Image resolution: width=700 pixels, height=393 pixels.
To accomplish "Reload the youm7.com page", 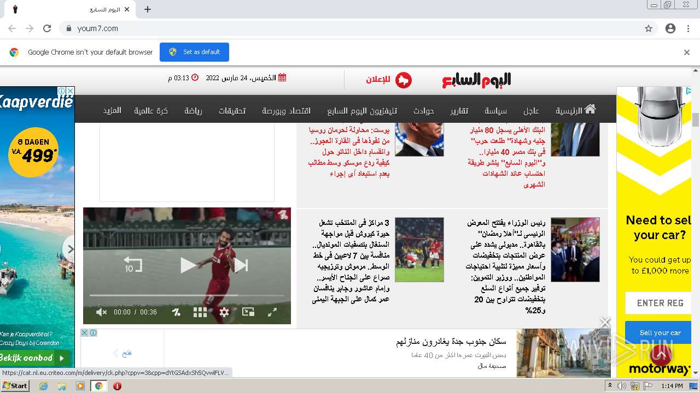I will point(47,28).
